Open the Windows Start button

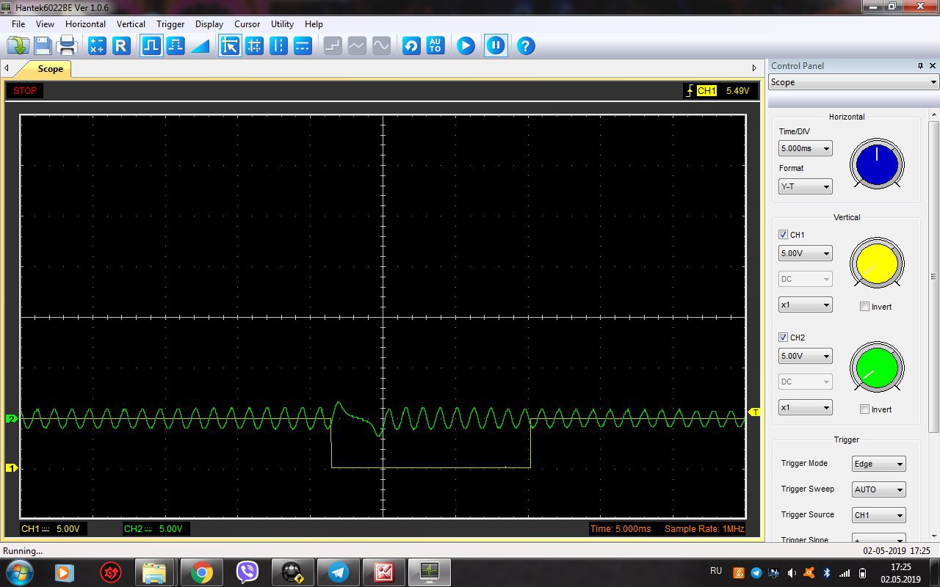pos(18,572)
